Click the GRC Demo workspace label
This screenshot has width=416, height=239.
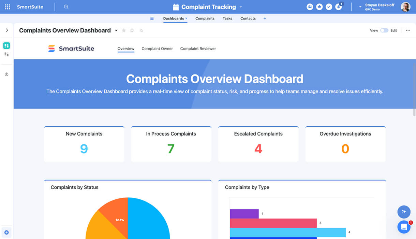[x=372, y=10]
